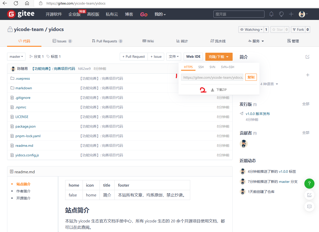Image resolution: width=319 pixels, height=232 pixels.
Task: Open the 管理 tab
Action: 293,41
